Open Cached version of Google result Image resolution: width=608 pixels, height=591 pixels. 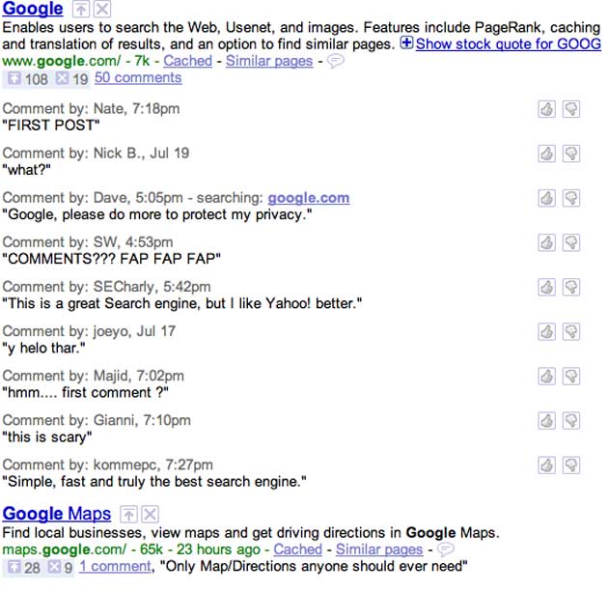pos(187,61)
